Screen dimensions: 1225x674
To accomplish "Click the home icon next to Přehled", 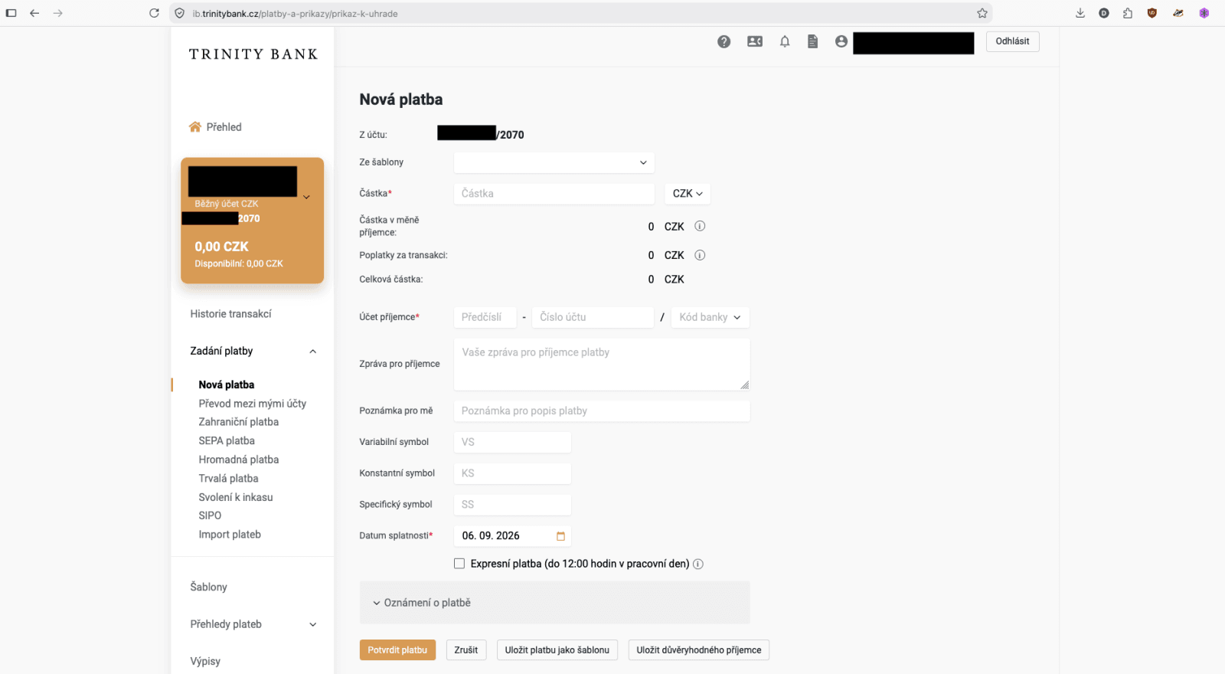I will pos(195,127).
